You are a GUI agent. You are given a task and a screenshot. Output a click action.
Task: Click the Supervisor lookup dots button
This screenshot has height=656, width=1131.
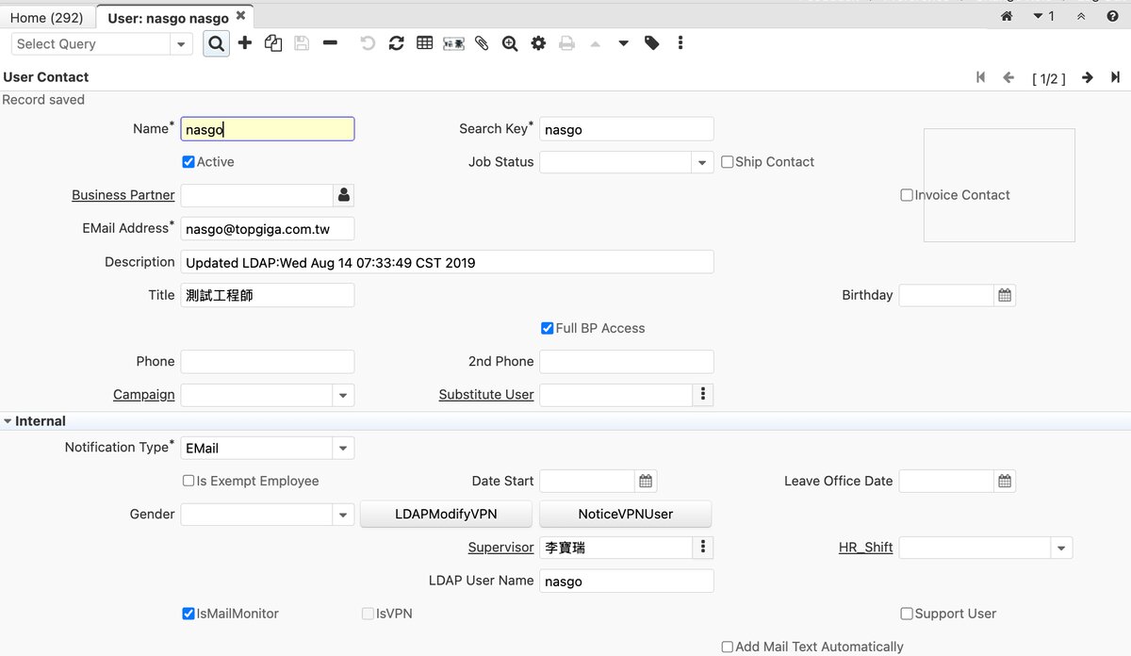(703, 548)
